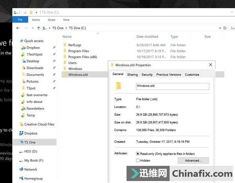Toggle the Hidden attribute checkbox
Screen dimensions: 235x183
tap(137, 161)
